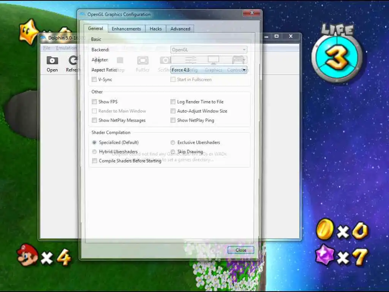Image resolution: width=389 pixels, height=292 pixels.
Task: Close the Dolphin main window
Action: [x=291, y=36]
